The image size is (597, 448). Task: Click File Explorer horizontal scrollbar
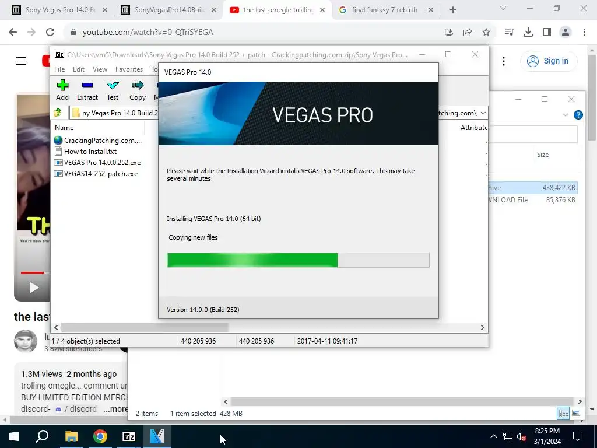[x=402, y=401]
